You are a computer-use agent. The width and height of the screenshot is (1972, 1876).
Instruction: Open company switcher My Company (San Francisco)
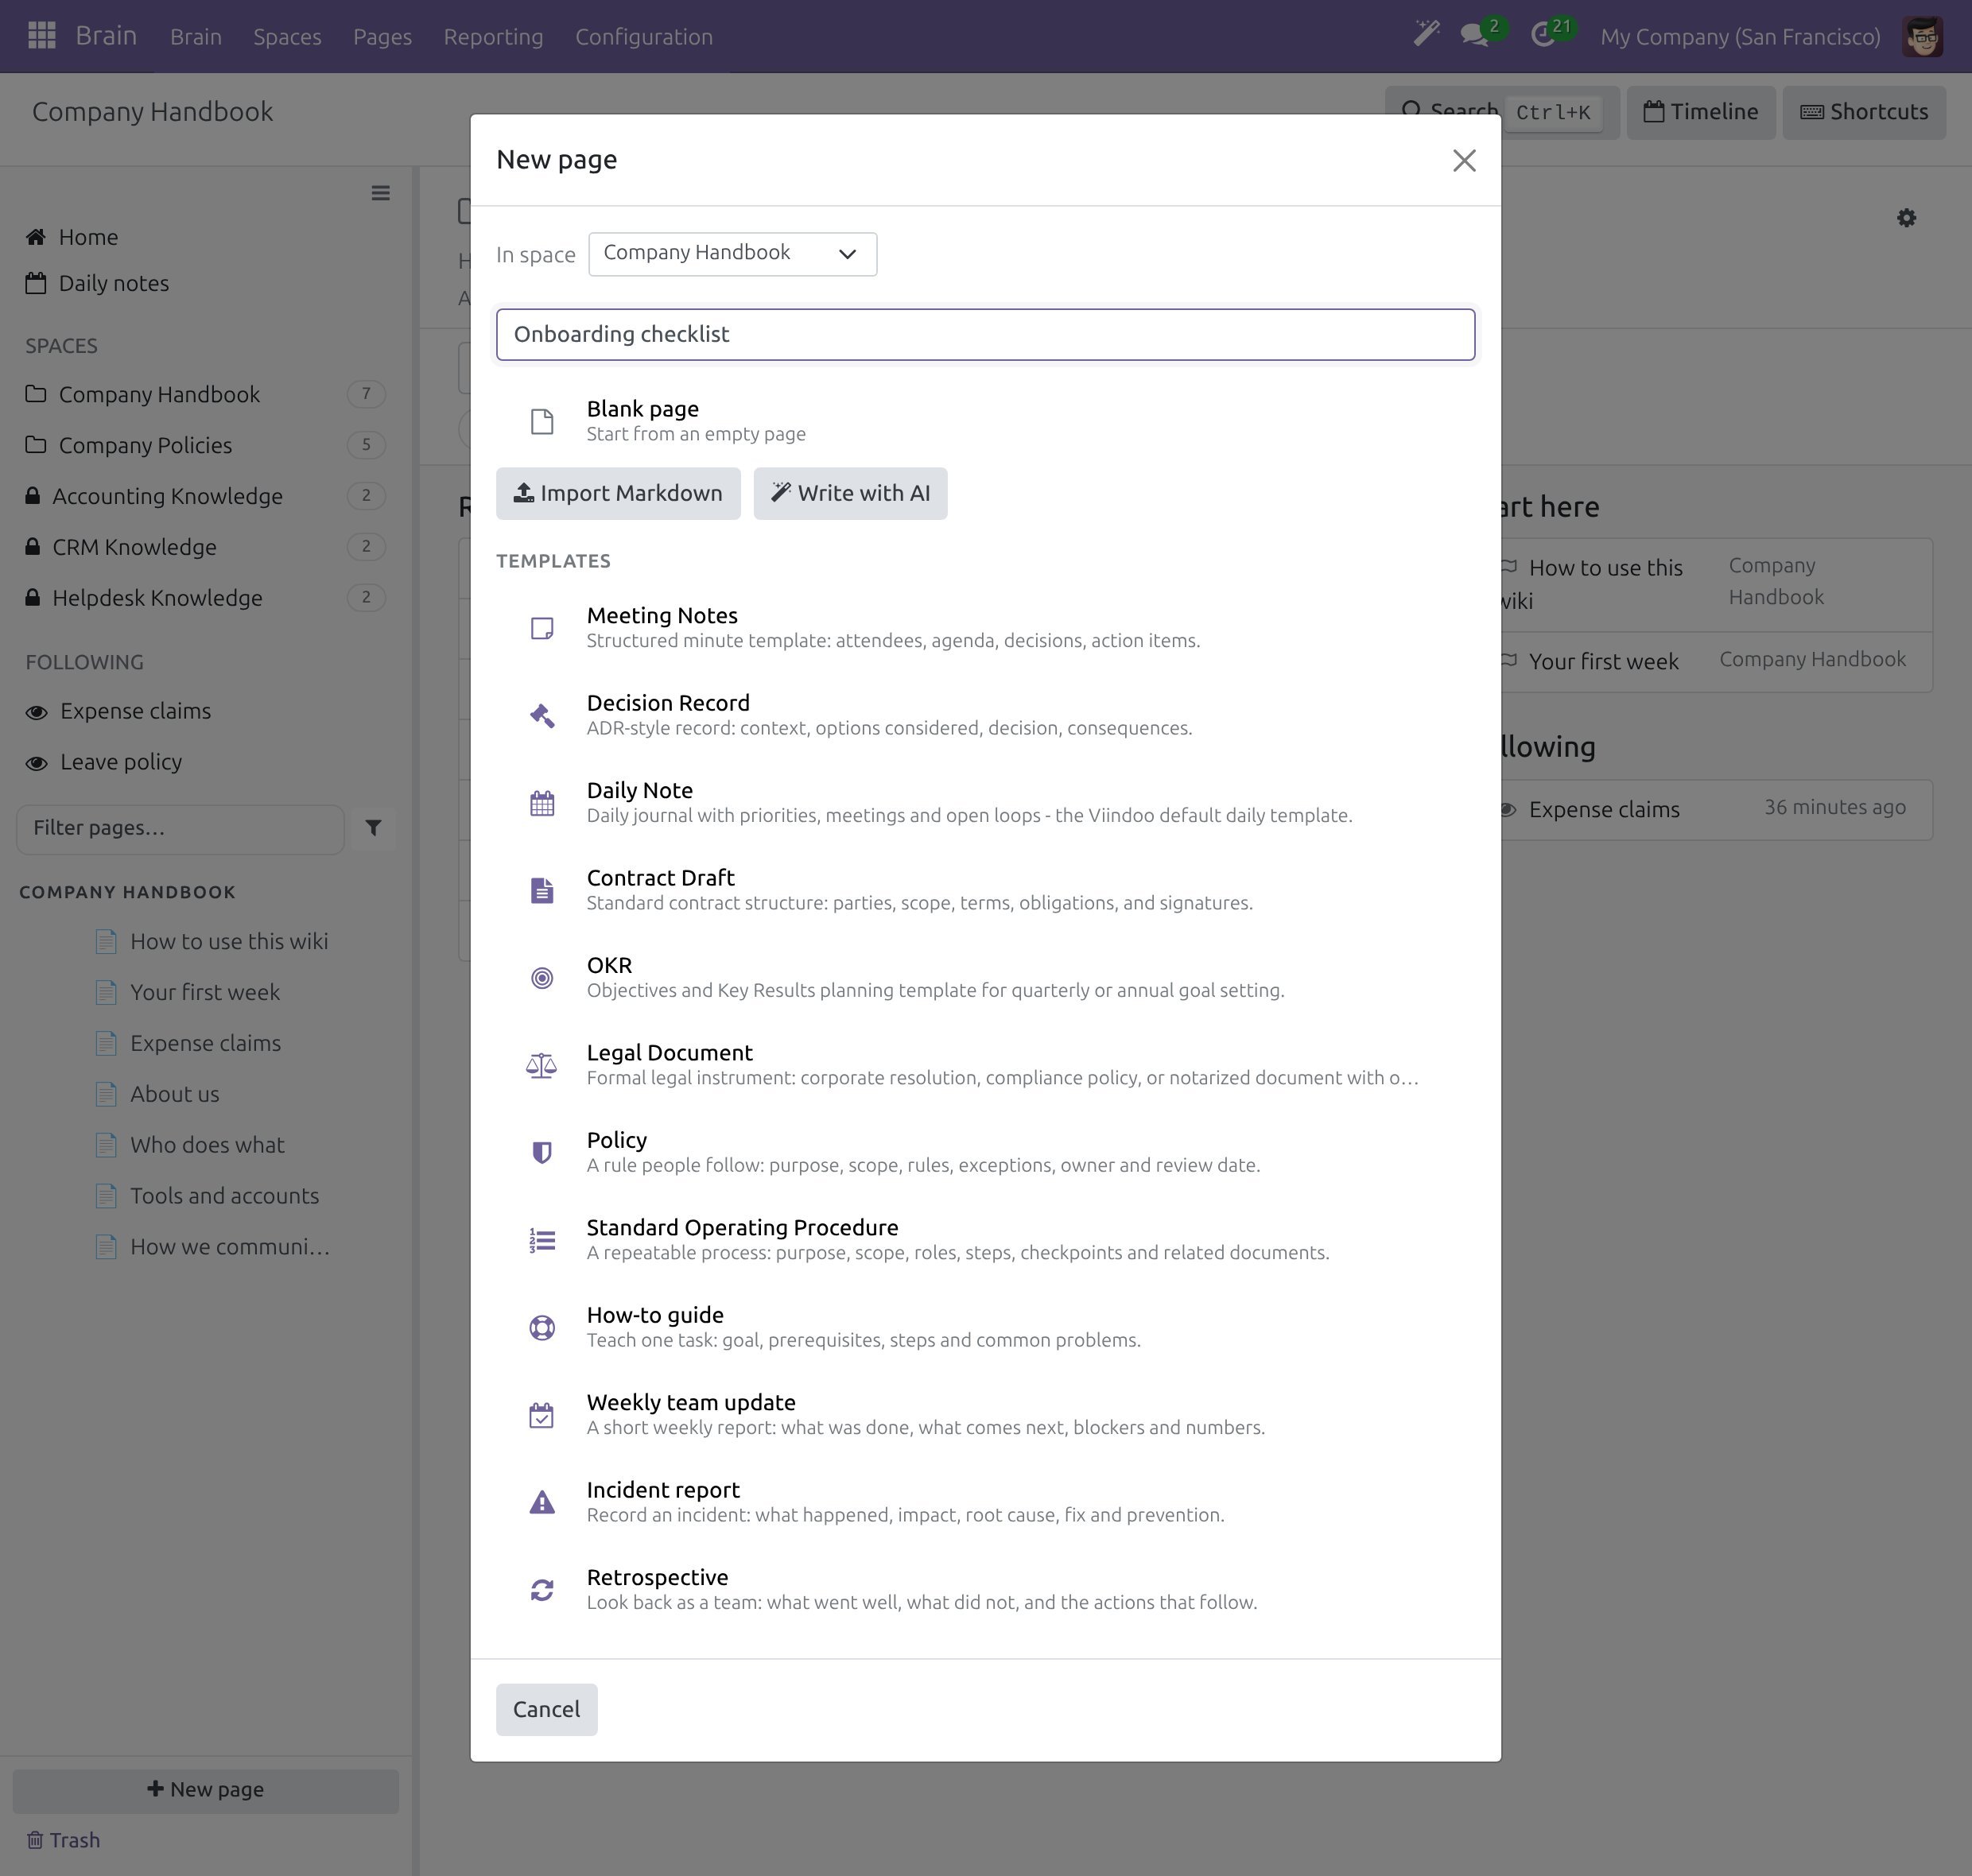click(1740, 37)
